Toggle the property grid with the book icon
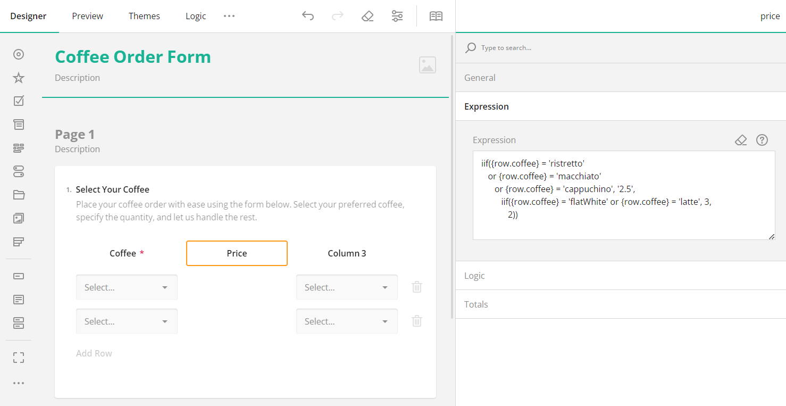This screenshot has height=406, width=786. point(436,16)
